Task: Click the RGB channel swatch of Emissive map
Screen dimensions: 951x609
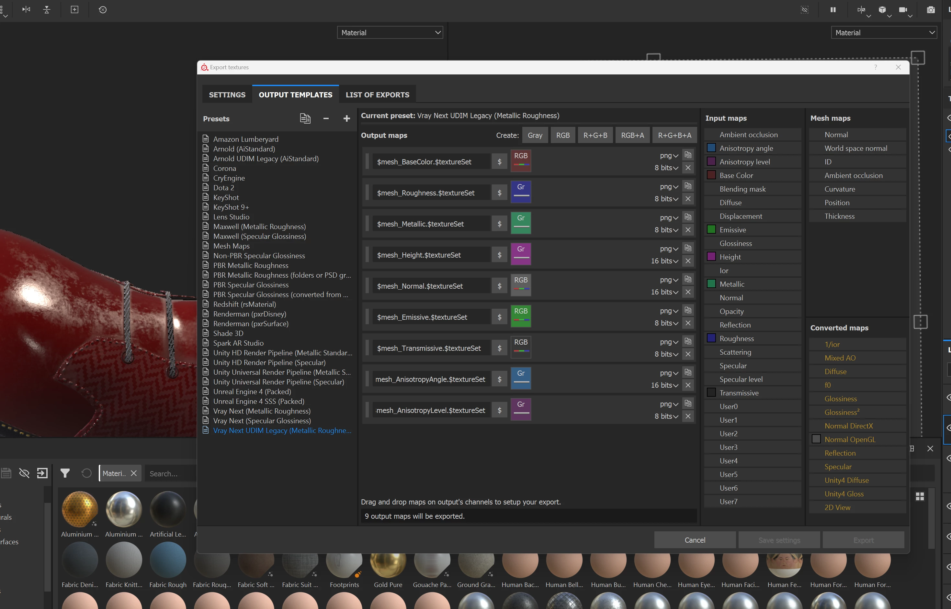Action: (521, 316)
